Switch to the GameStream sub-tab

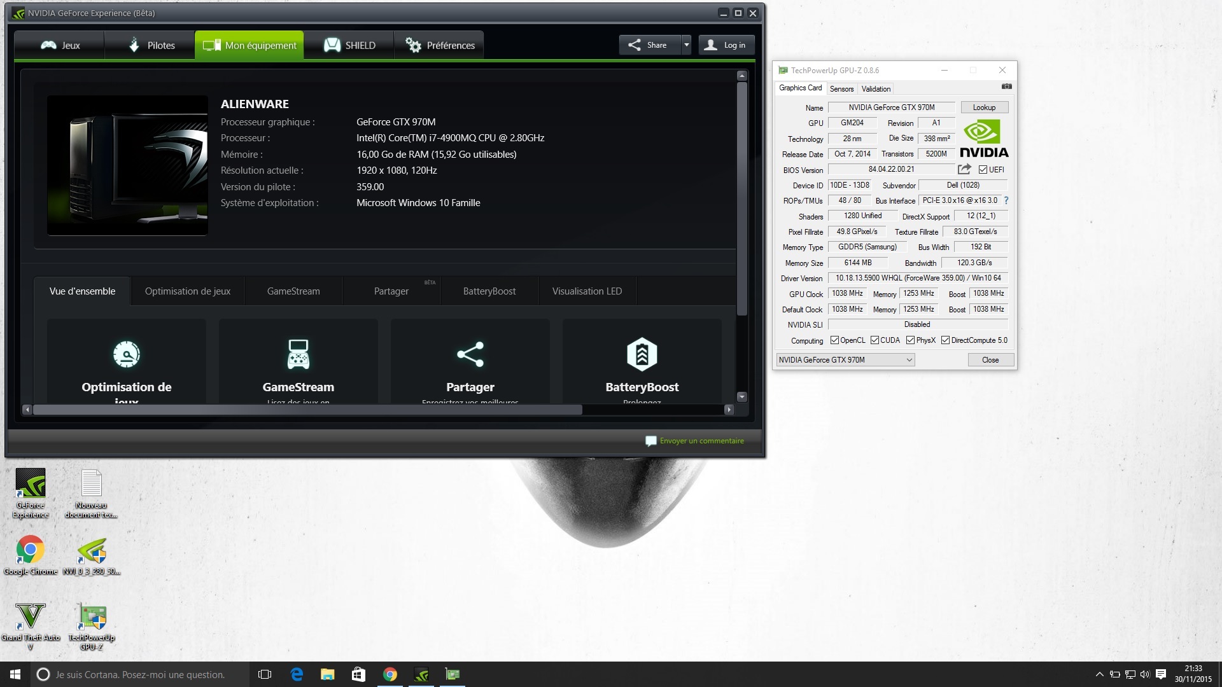(x=293, y=291)
